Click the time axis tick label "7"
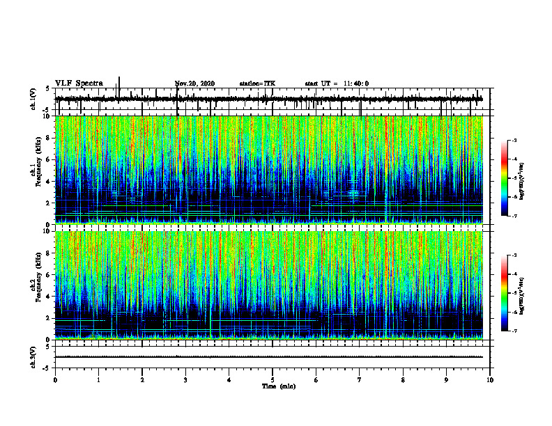The height and width of the screenshot is (426, 552). 360,380
